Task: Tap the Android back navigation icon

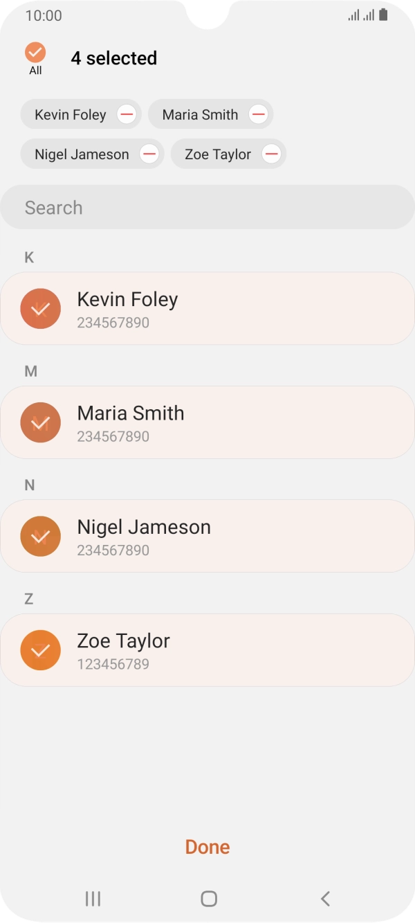Action: (x=325, y=898)
